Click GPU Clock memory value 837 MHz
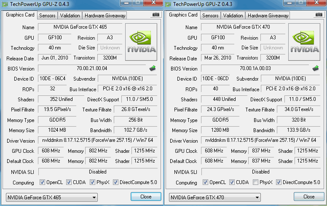This screenshot has width=327, height=206. pos(261,151)
